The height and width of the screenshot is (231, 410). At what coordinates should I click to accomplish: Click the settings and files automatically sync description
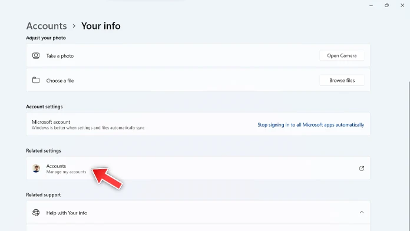pos(88,128)
